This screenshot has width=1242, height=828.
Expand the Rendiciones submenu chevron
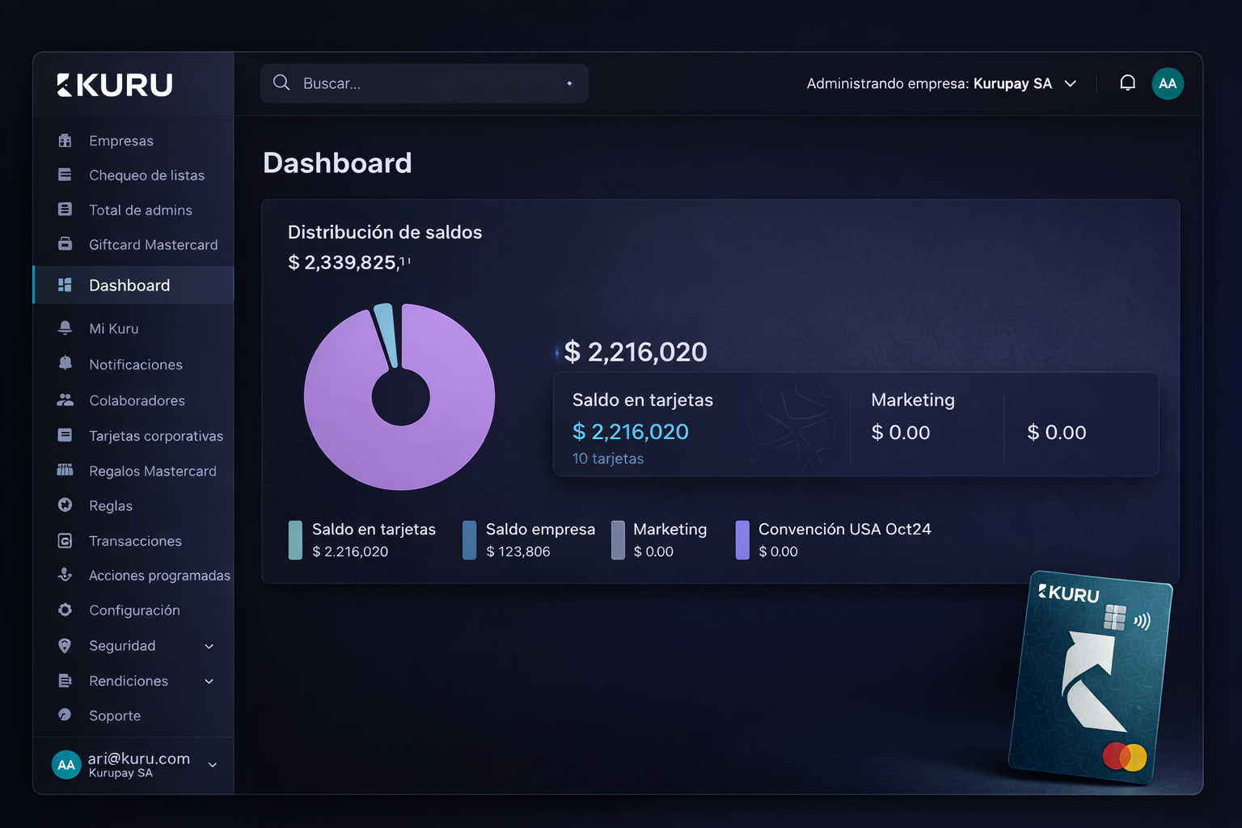coord(209,682)
